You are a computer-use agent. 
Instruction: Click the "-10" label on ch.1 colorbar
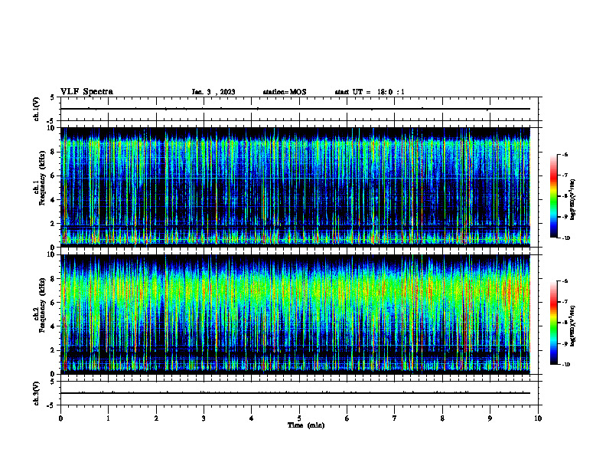pyautogui.click(x=565, y=238)
